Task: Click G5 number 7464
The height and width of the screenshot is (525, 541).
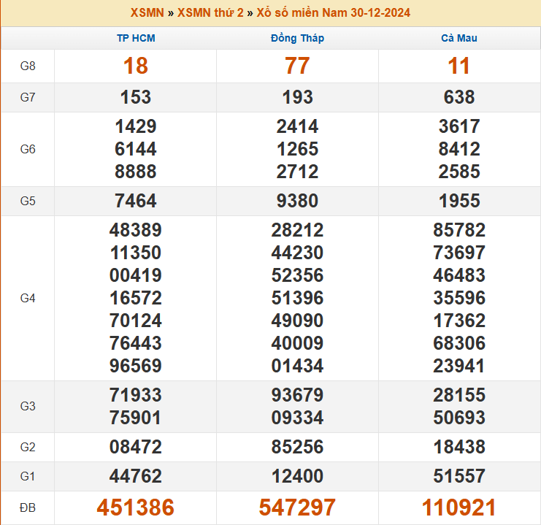Action: coord(136,201)
